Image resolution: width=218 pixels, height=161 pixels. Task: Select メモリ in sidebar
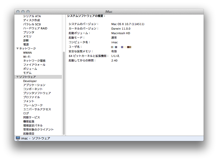[27, 36]
